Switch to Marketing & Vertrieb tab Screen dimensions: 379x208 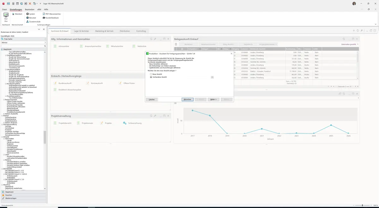(104, 31)
